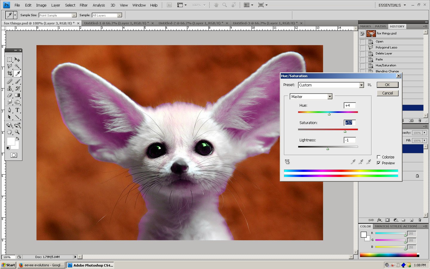Toggle history brush source on snapshot
430x269 pixels.
(x=362, y=33)
